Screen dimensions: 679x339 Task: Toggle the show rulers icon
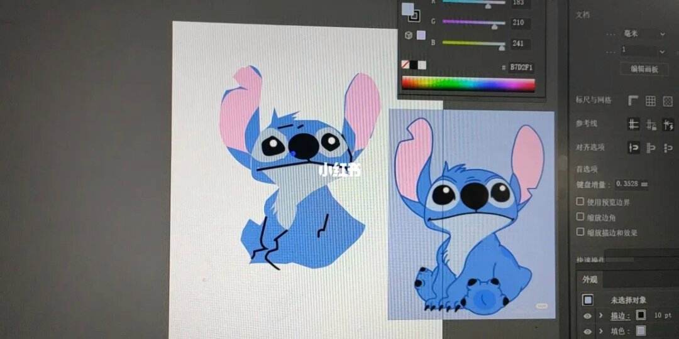click(x=633, y=100)
